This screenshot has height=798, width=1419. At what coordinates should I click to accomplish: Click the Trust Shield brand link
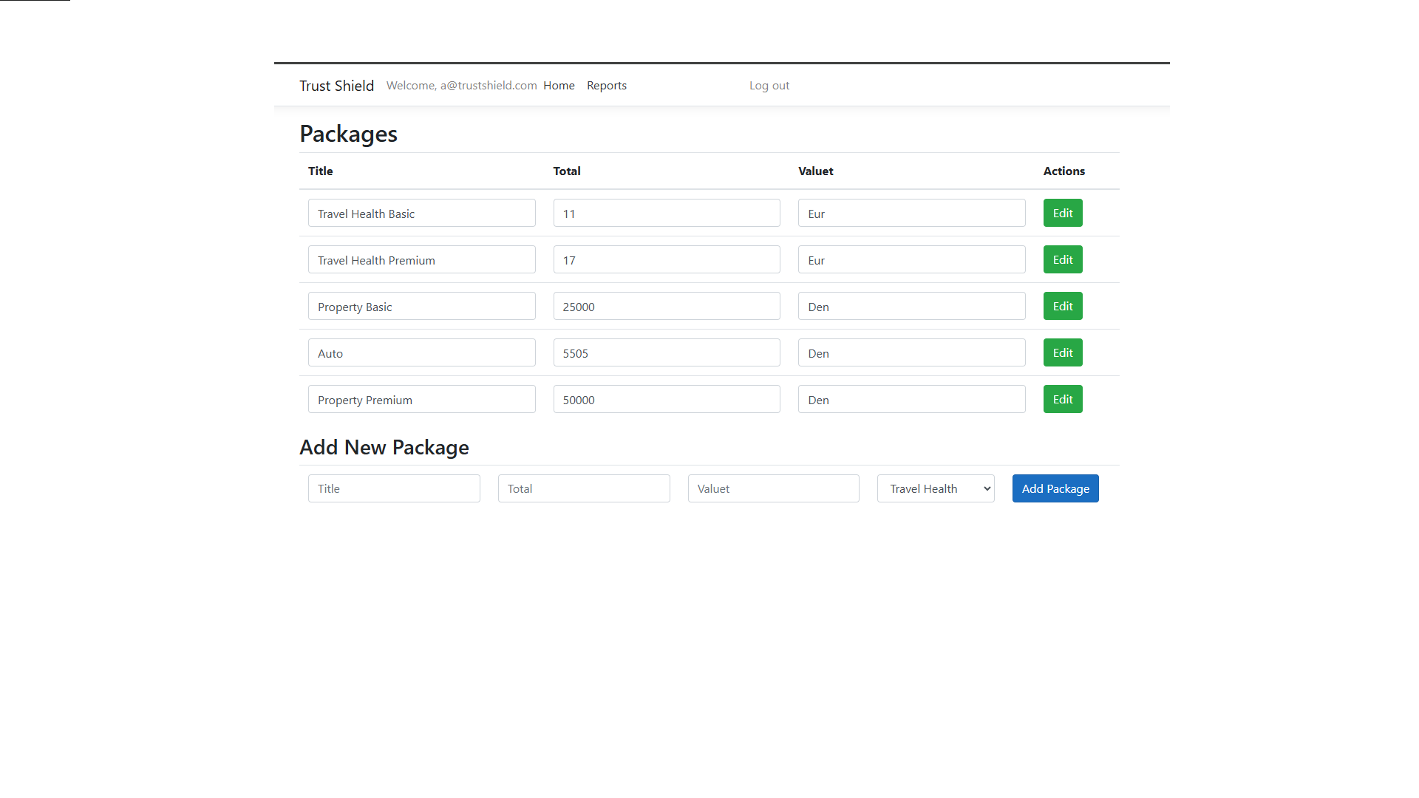(x=336, y=86)
